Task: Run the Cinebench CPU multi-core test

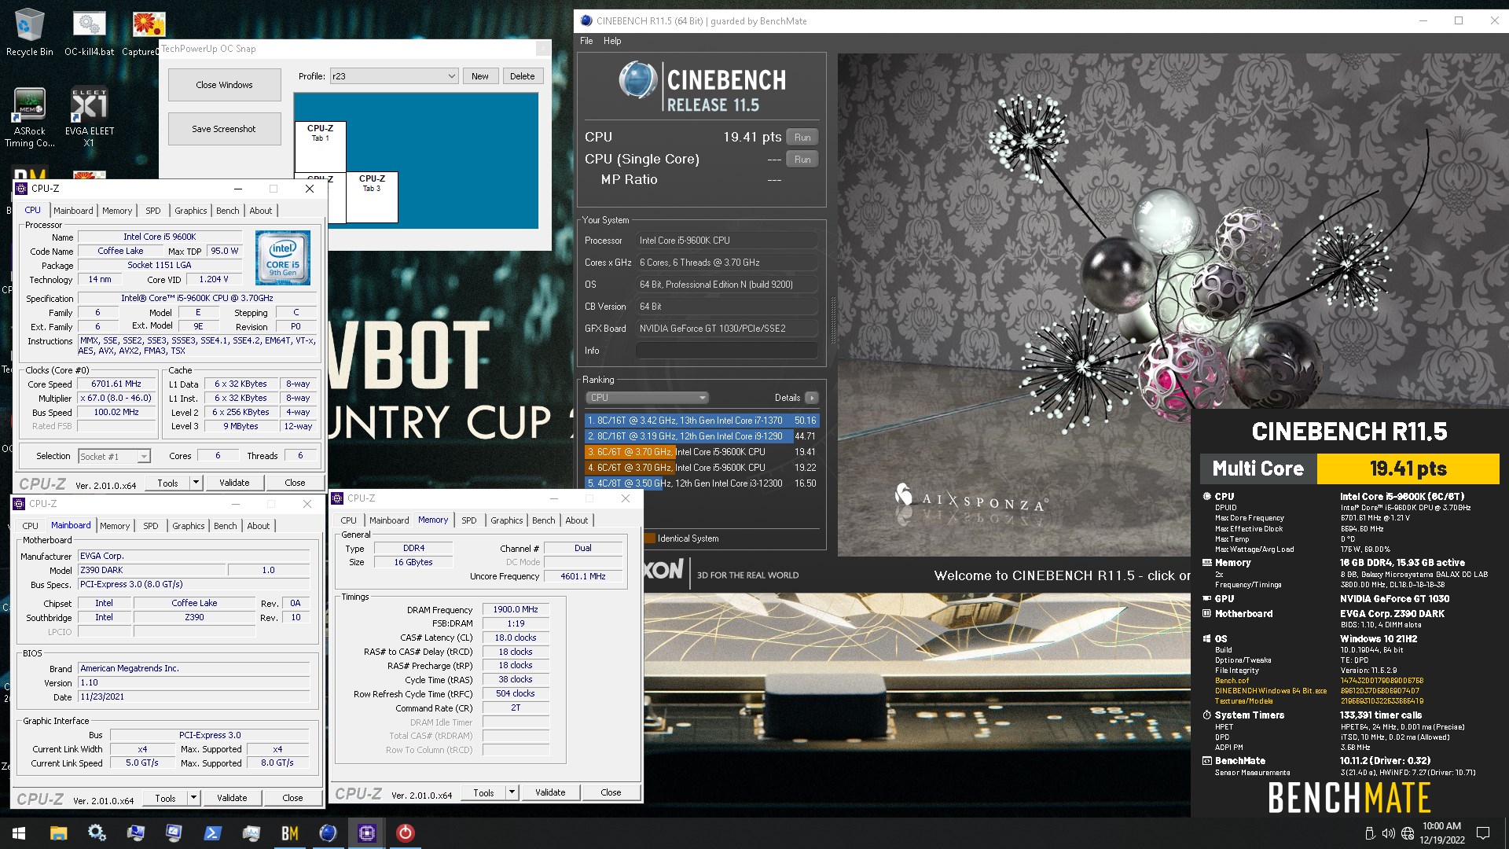Action: point(802,138)
